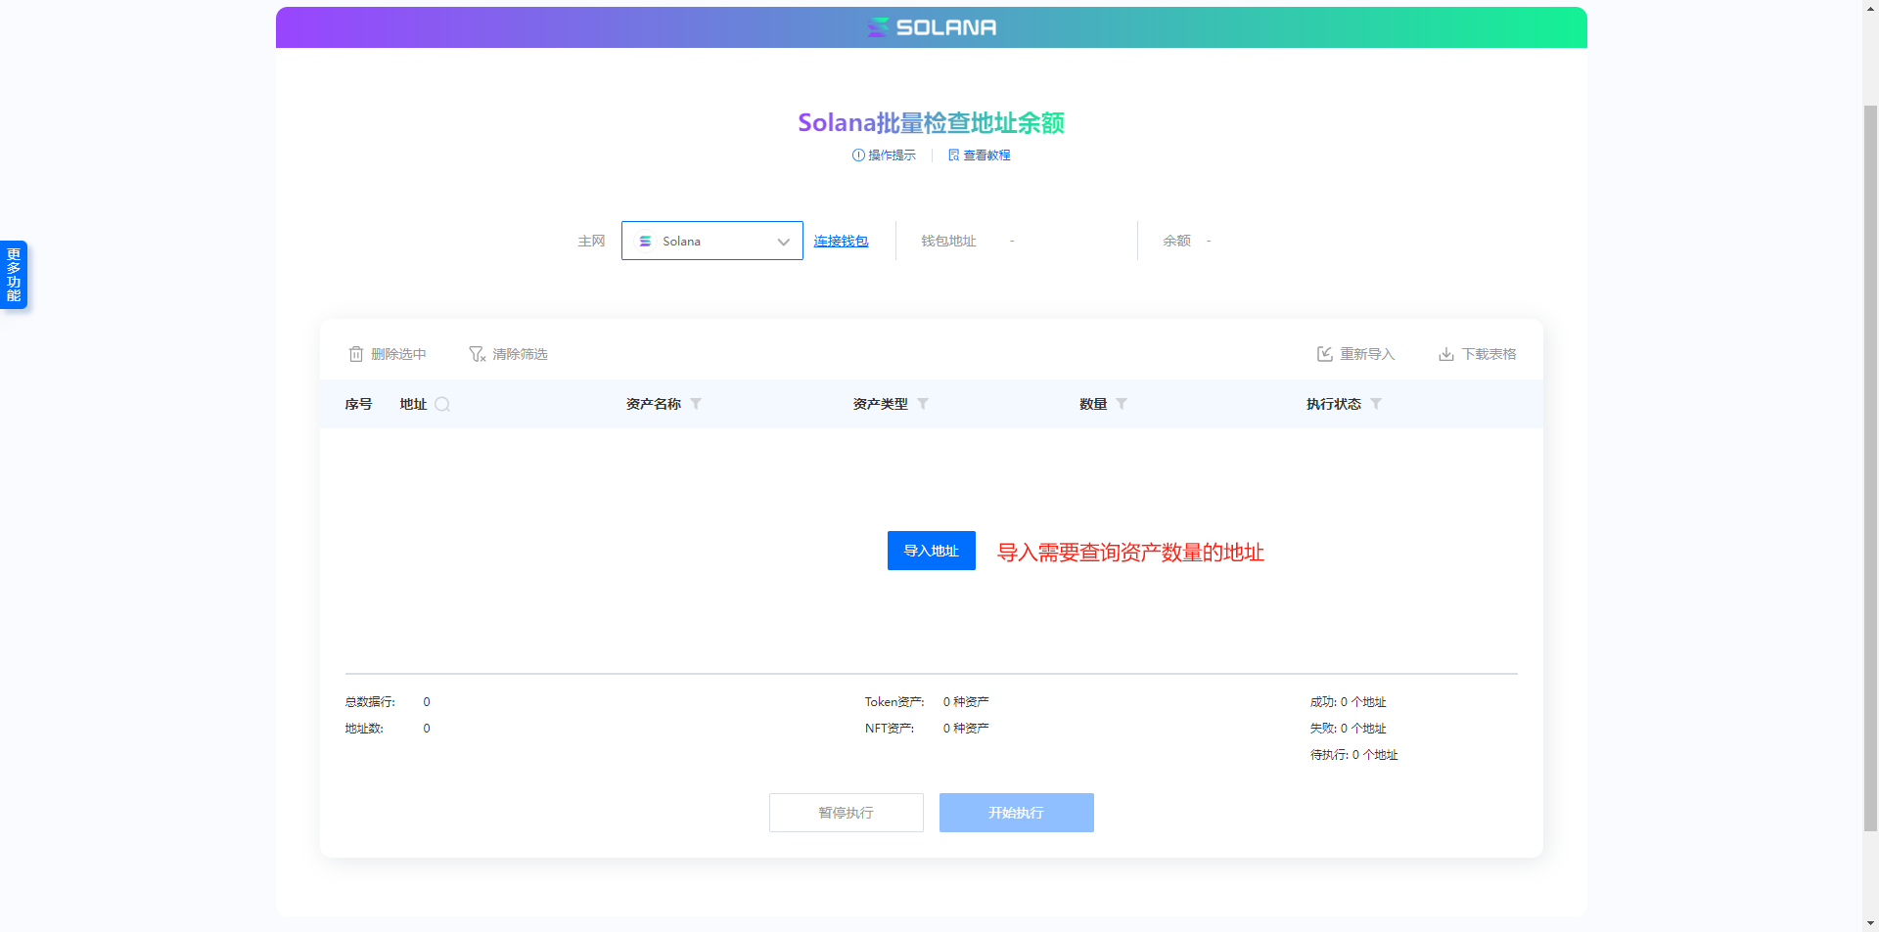Click the 主网 label
1879x932 pixels.
[591, 241]
